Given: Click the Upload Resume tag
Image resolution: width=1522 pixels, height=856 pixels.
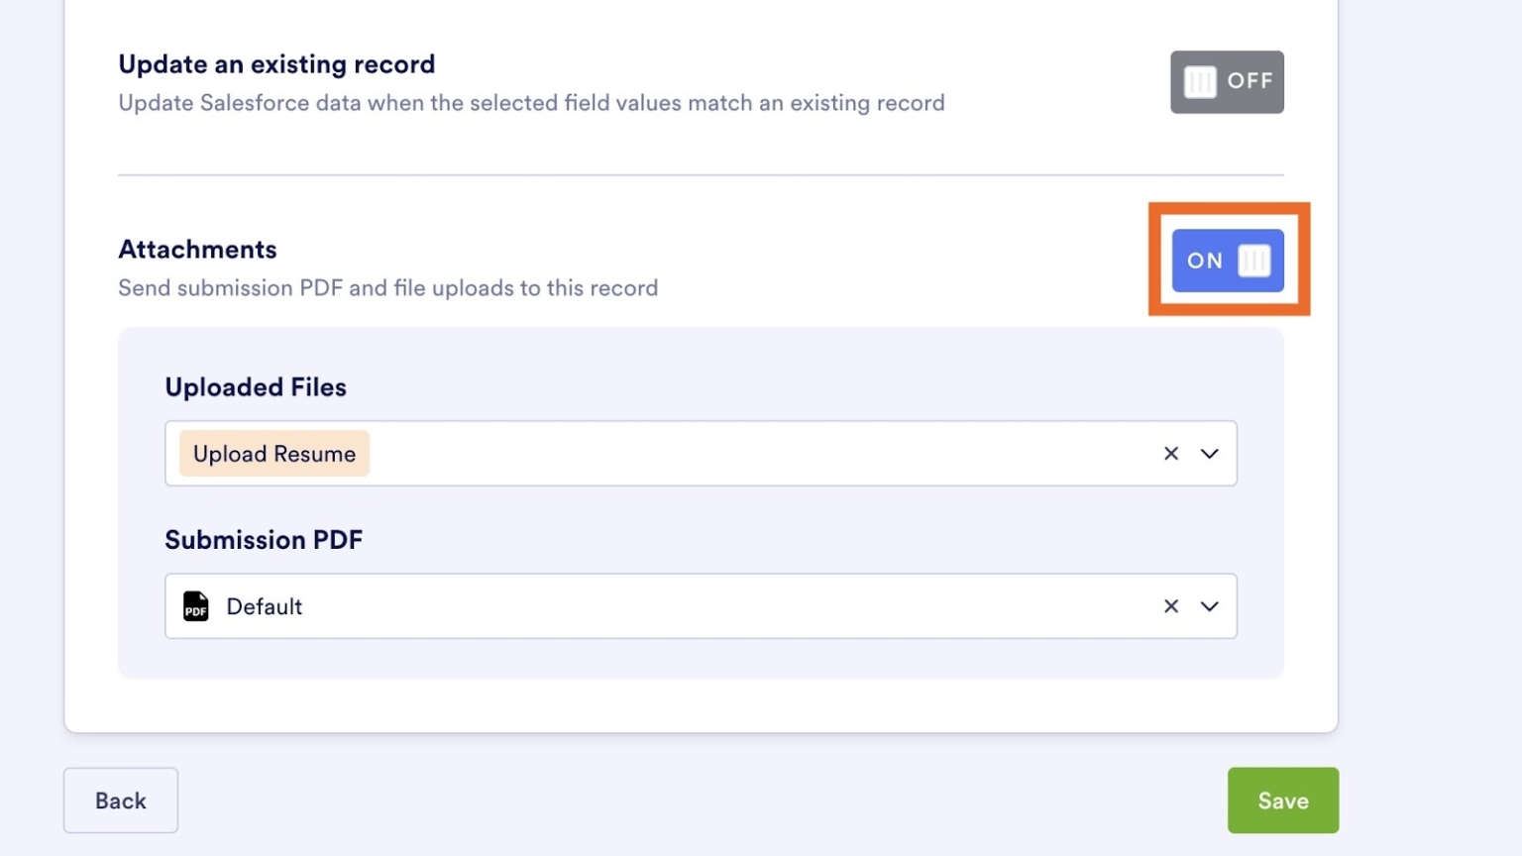Looking at the screenshot, I should point(274,454).
